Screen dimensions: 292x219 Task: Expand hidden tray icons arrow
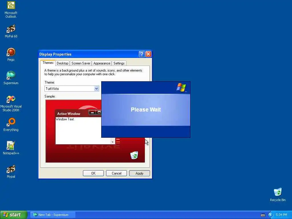pyautogui.click(x=270, y=215)
